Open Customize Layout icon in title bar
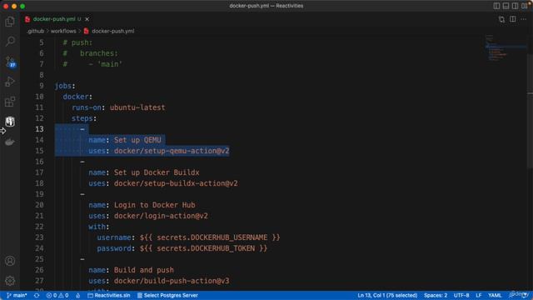 point(525,6)
